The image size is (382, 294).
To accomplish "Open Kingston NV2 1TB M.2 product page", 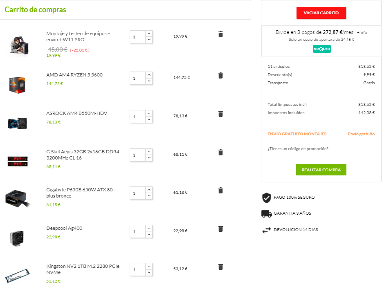I will (x=83, y=269).
